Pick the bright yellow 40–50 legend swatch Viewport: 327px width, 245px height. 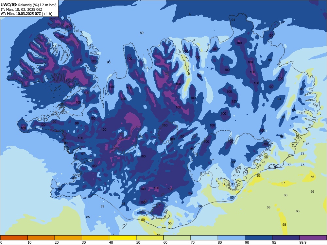click(x=123, y=238)
